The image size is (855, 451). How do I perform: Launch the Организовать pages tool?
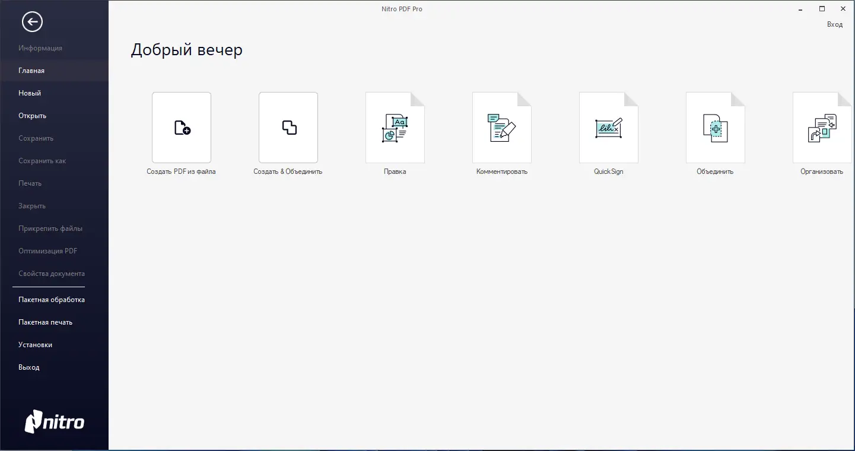[x=822, y=128]
